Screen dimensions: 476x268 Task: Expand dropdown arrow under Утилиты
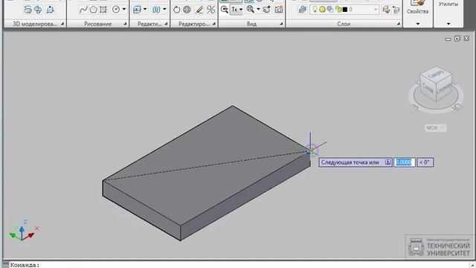coord(448,24)
